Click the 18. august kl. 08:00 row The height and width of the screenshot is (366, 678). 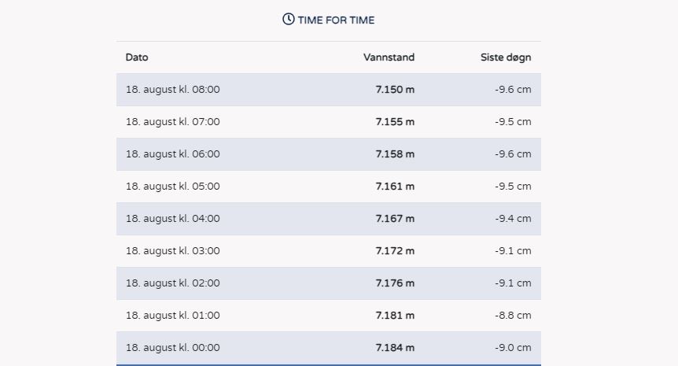click(329, 90)
